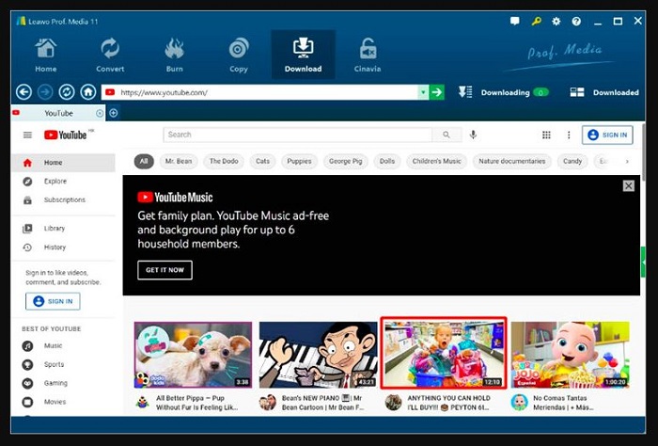
Task: Open the help question mark icon
Action: (576, 21)
